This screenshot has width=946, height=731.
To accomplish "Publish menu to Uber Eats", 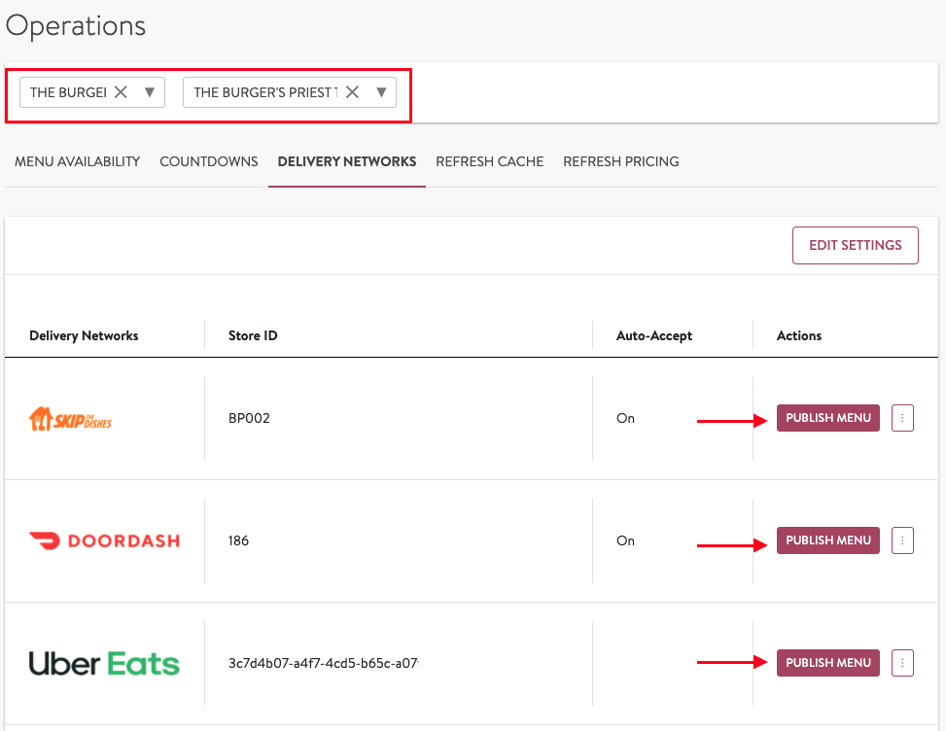I will 828,663.
